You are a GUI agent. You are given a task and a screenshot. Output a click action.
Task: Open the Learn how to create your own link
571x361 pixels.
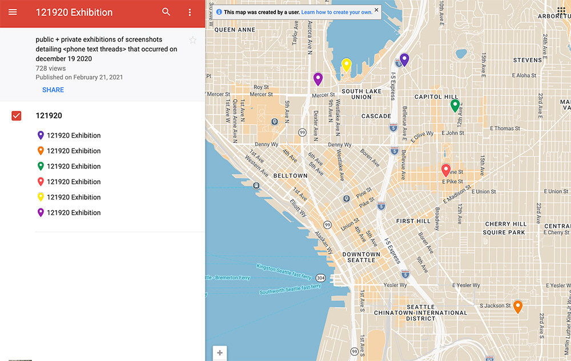click(x=336, y=12)
